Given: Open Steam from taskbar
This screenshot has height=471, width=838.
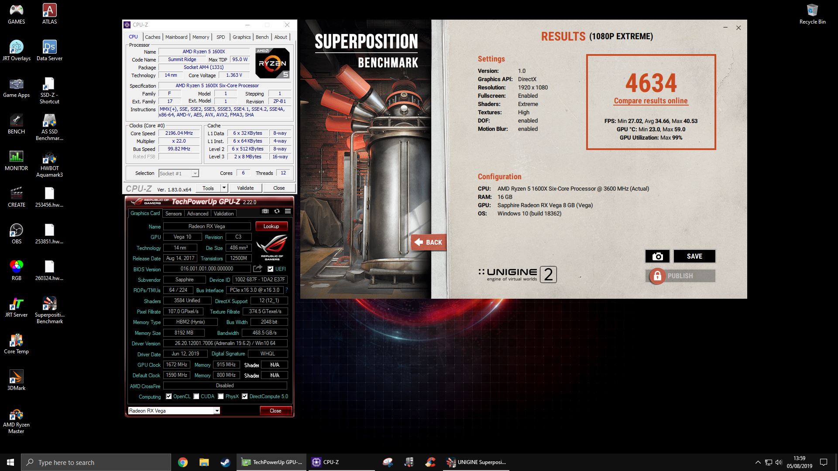Looking at the screenshot, I should click(x=226, y=462).
